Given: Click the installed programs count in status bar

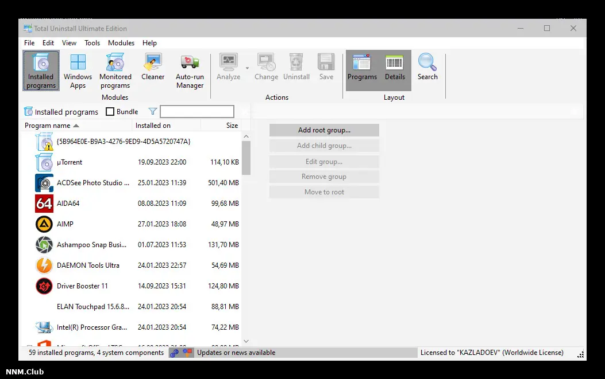Looking at the screenshot, I should [96, 353].
